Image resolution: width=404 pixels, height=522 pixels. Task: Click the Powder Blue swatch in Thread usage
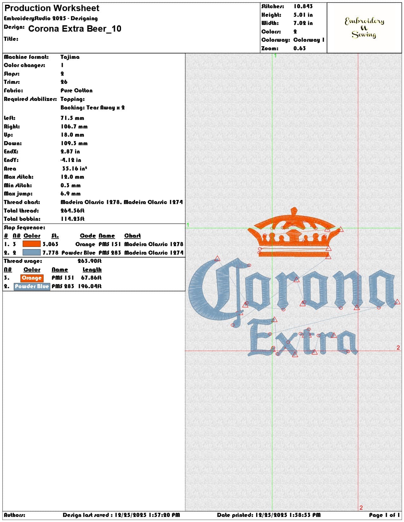pyautogui.click(x=32, y=287)
